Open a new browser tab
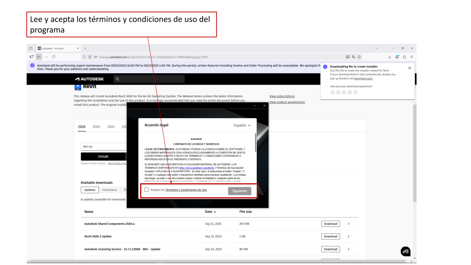This screenshot has height=265, width=471. (85, 48)
